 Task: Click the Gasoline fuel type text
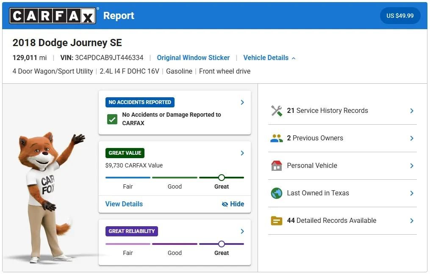click(179, 71)
